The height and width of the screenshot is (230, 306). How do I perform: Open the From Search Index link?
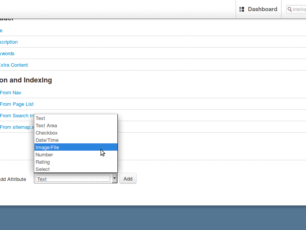coord(17,116)
